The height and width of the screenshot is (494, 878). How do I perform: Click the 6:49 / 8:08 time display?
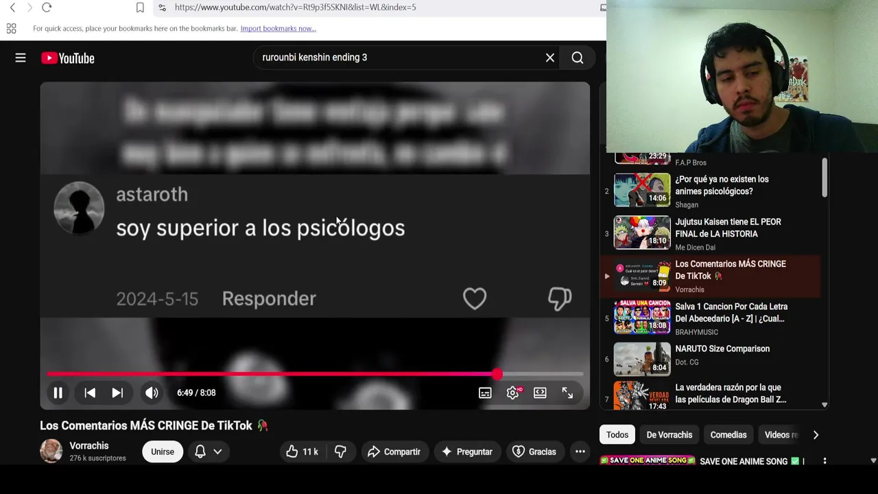tap(196, 392)
